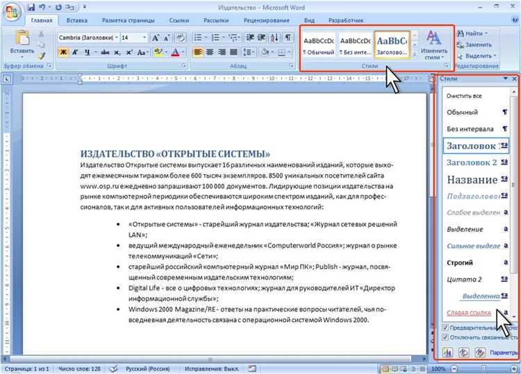
Task: Open the font size dropdown showing 14
Action: point(144,37)
